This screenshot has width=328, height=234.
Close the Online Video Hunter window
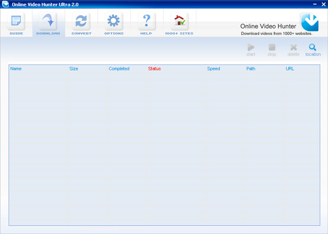pos(324,4)
